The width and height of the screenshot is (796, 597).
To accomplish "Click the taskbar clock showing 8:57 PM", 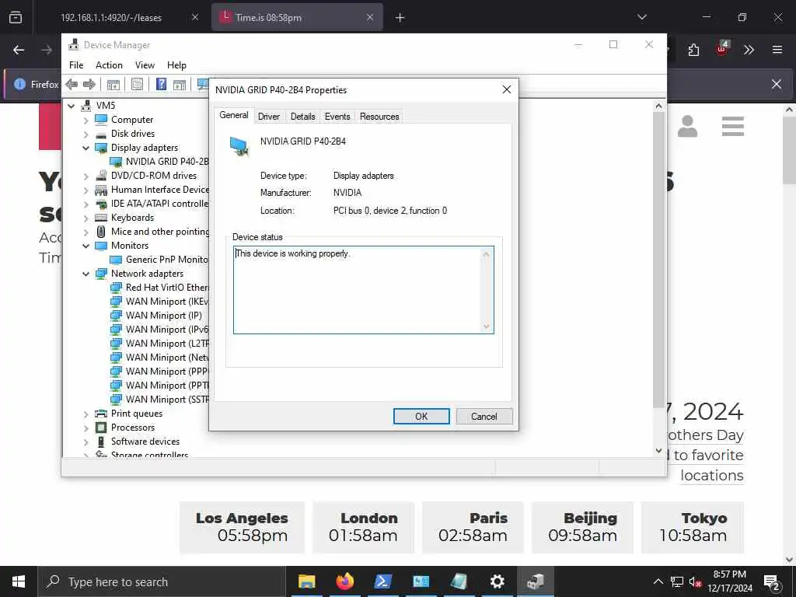I will pyautogui.click(x=729, y=581).
